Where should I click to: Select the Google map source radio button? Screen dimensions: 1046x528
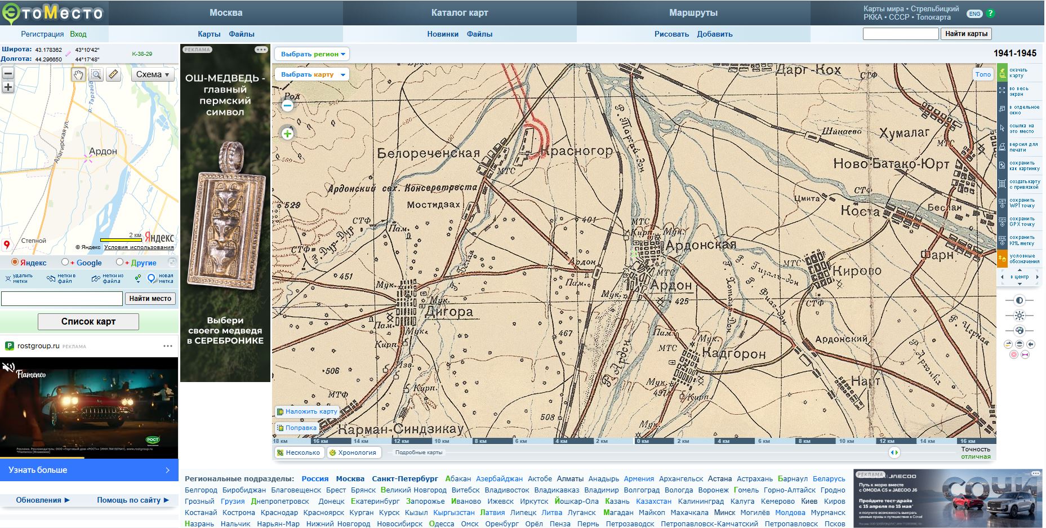click(x=65, y=262)
